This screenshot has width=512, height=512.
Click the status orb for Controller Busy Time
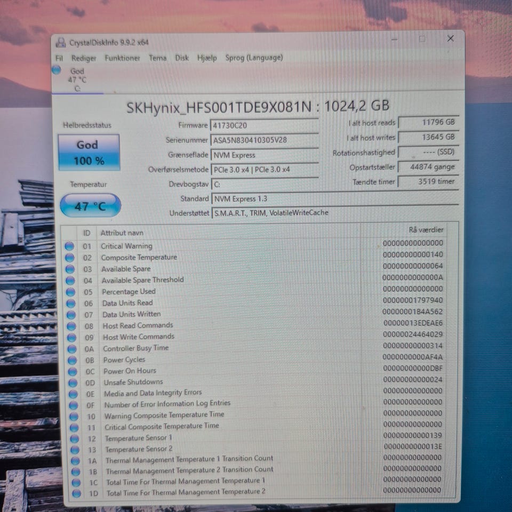(72, 349)
